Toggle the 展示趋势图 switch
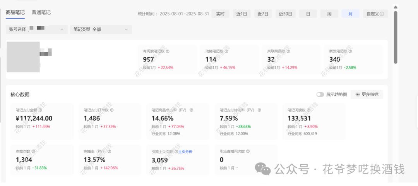Viewport: 418px width, 186px height. coord(320,95)
